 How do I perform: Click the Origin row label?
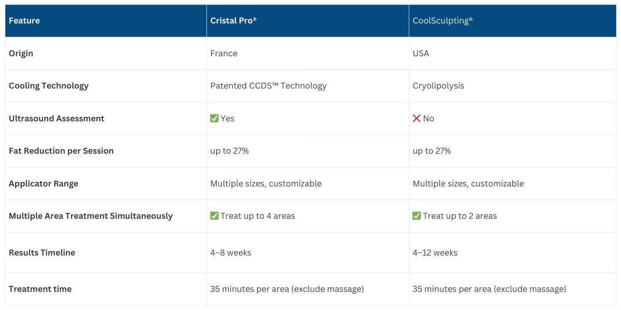tap(21, 54)
